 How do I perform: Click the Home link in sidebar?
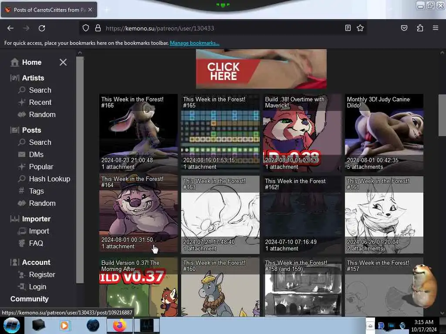[32, 62]
